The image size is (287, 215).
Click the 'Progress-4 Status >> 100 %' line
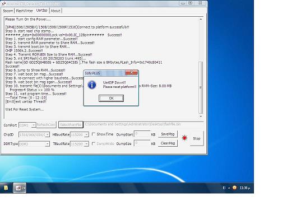(x=32, y=90)
